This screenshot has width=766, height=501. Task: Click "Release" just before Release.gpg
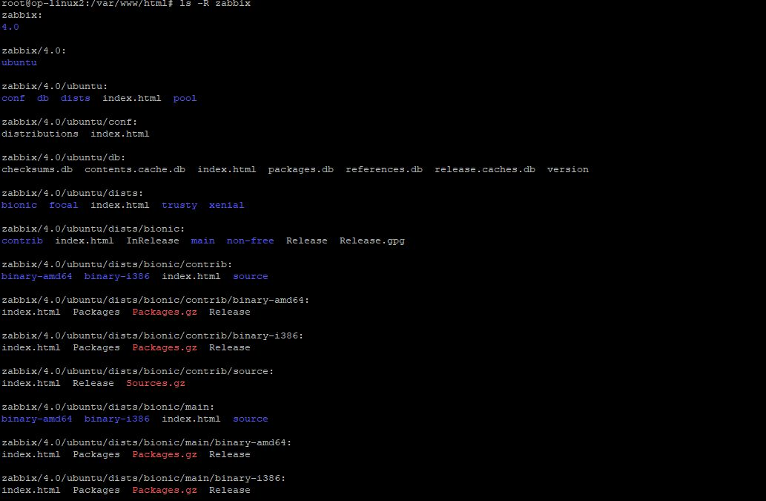tap(307, 241)
